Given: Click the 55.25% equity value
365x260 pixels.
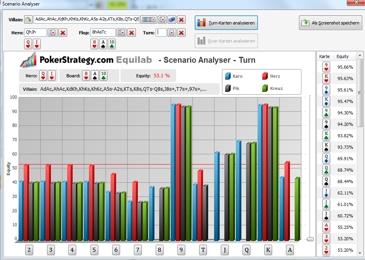Looking at the screenshot, I should (345, 227).
